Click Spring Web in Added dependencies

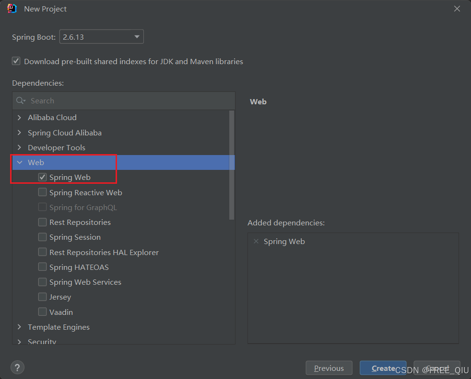pyautogui.click(x=284, y=242)
